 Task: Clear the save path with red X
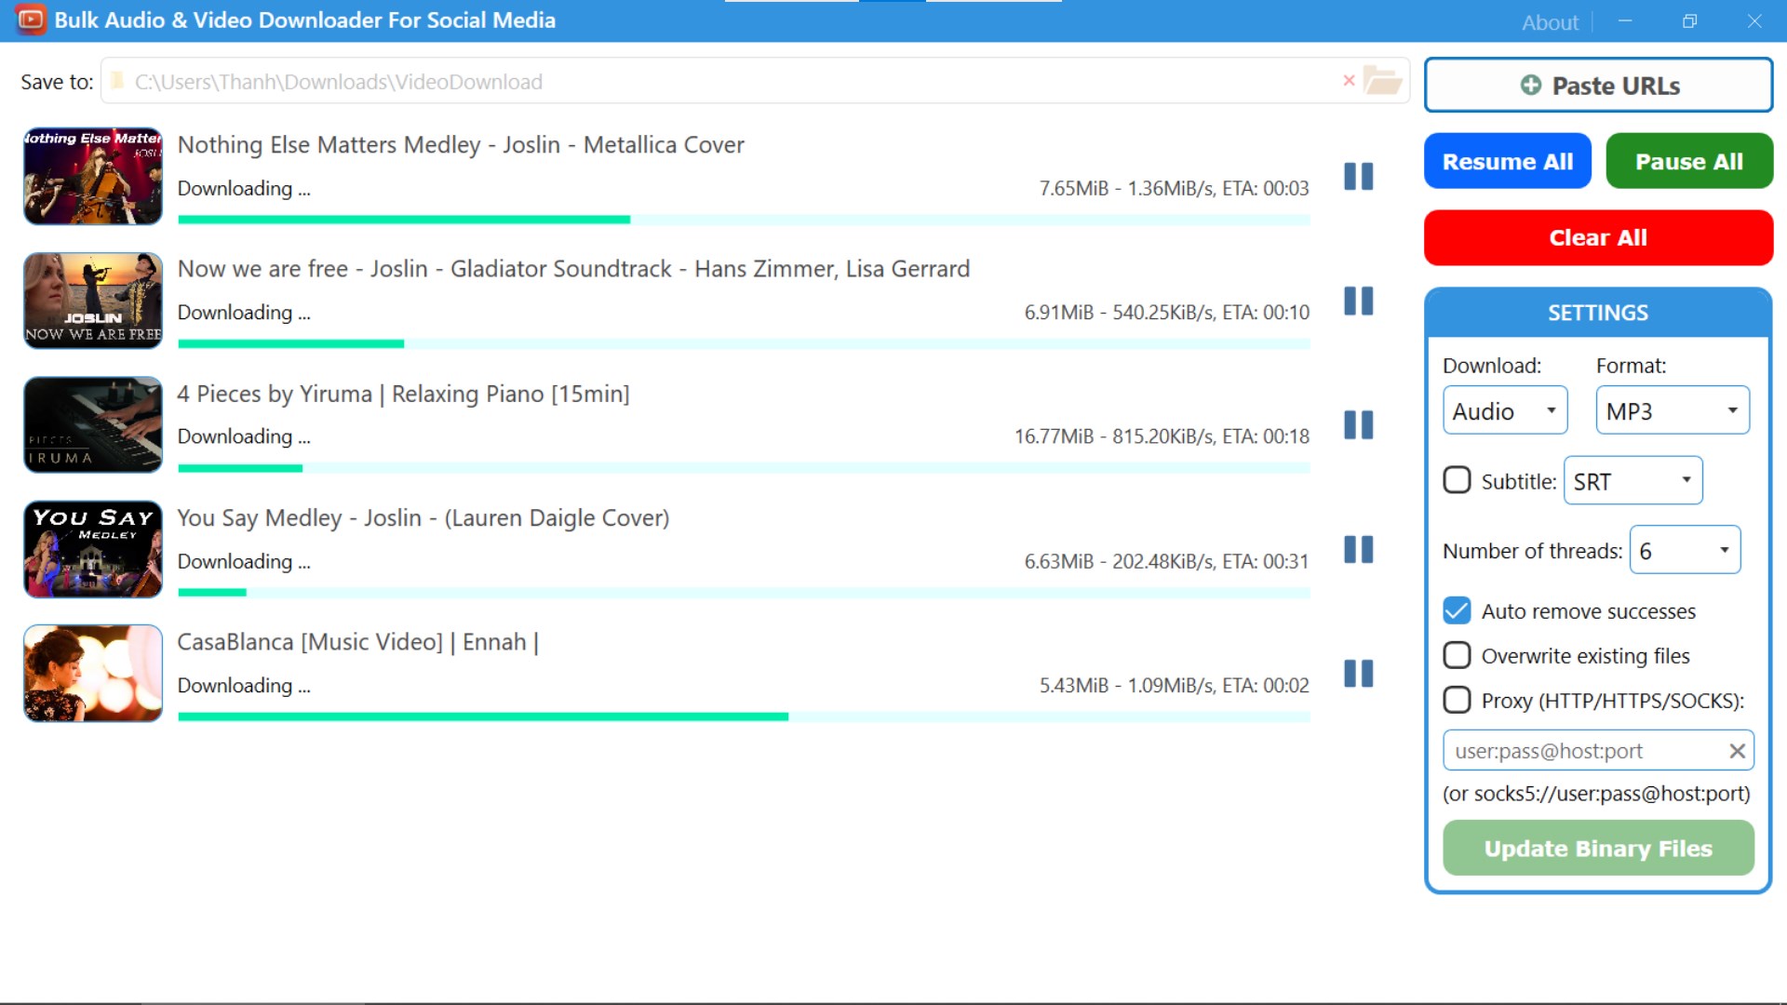(1349, 81)
